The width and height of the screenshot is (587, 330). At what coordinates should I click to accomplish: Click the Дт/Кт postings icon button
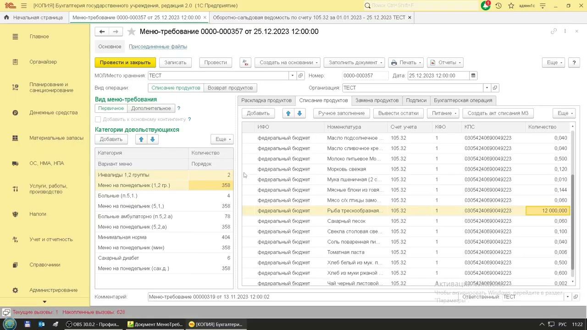coord(245,62)
